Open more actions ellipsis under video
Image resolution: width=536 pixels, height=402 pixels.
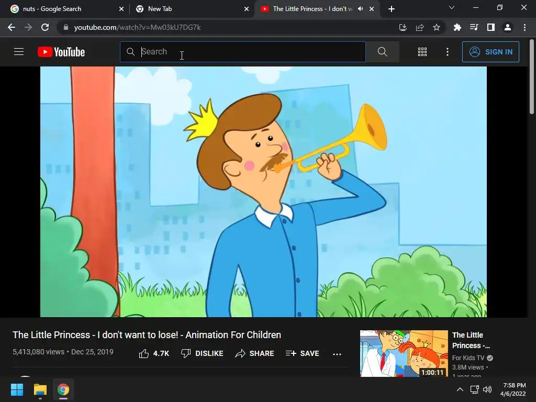(x=337, y=354)
